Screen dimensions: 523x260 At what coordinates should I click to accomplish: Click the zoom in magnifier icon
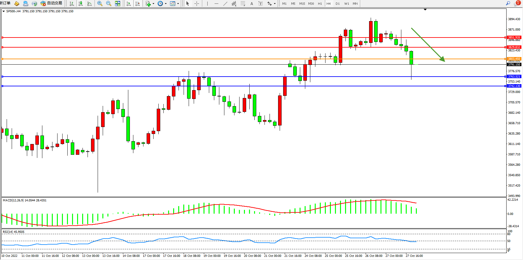pos(100,3)
